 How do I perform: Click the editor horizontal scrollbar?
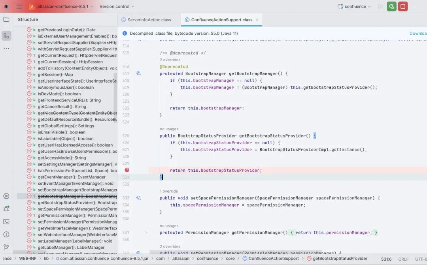(x=236, y=252)
